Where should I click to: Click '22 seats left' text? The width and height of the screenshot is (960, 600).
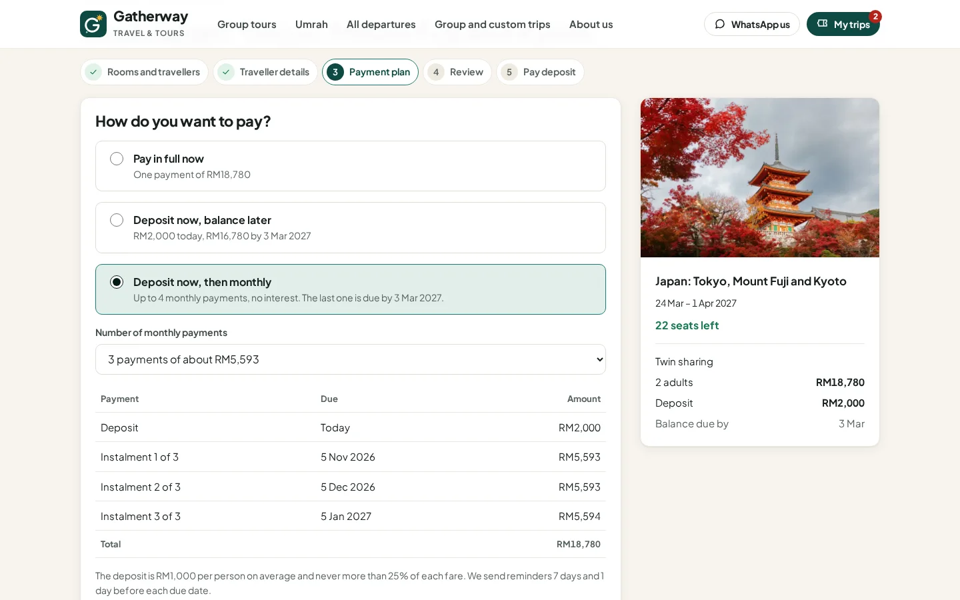[x=687, y=325]
